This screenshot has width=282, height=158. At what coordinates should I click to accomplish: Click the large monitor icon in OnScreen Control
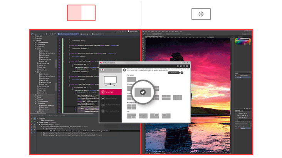[110, 80]
